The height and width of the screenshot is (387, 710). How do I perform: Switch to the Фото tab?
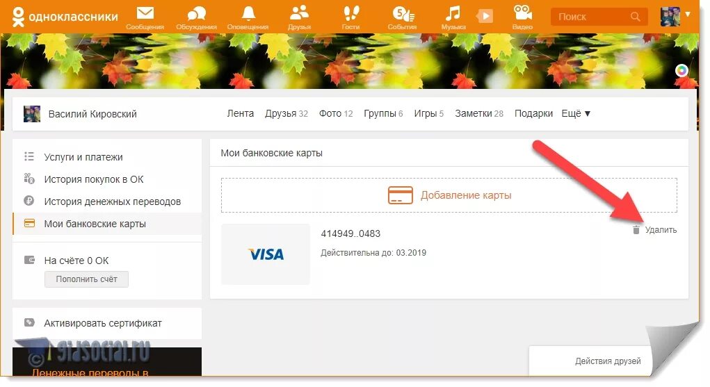click(x=336, y=114)
